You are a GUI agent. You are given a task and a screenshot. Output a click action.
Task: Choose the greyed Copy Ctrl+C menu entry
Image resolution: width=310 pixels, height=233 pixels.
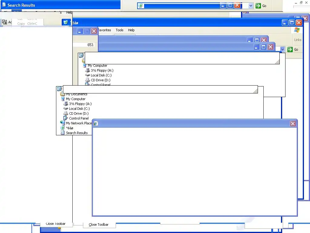(27, 24)
